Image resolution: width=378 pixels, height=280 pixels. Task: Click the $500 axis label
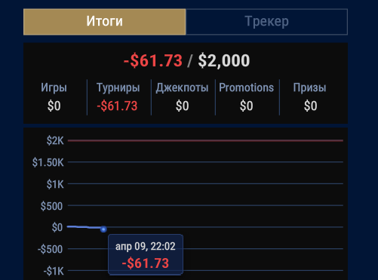point(51,206)
